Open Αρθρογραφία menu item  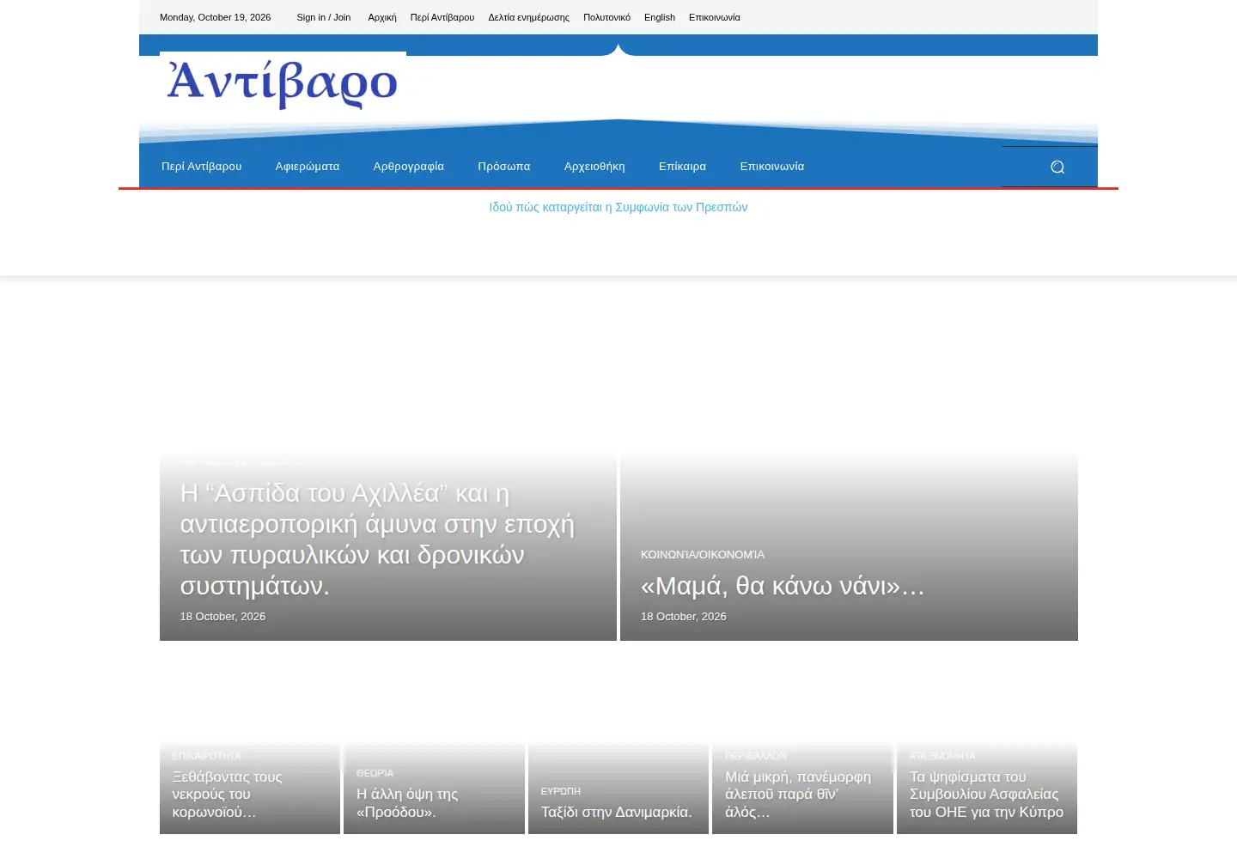[409, 167]
